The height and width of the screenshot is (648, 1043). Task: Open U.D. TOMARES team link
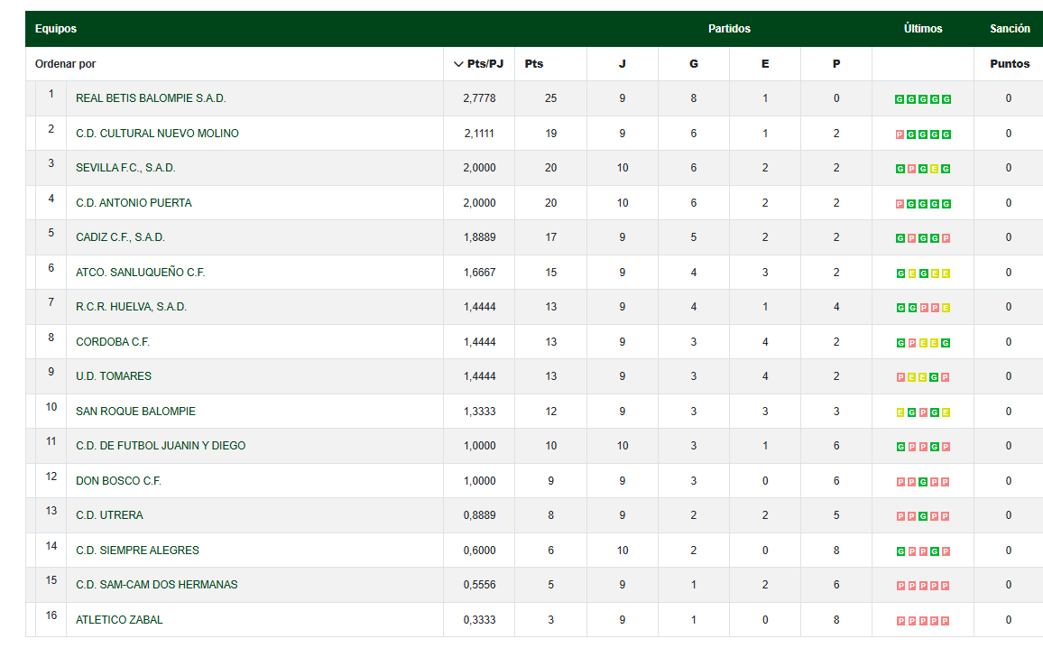(114, 376)
